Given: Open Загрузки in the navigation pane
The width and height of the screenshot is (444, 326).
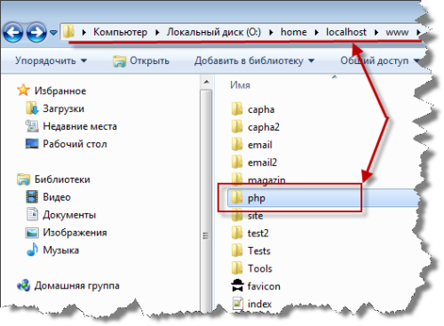Looking at the screenshot, I should (x=63, y=108).
